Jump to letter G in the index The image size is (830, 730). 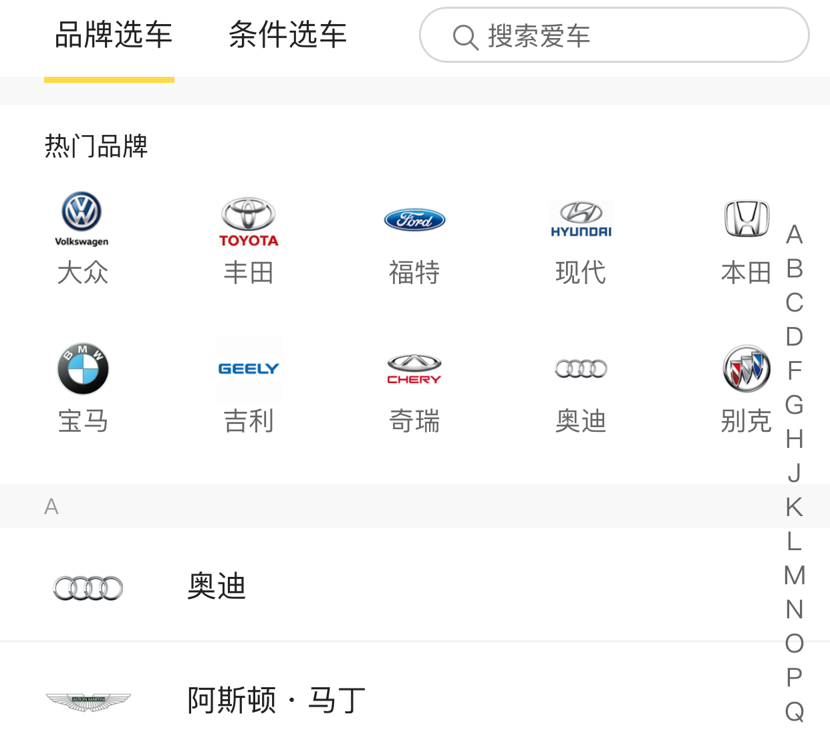tap(794, 405)
